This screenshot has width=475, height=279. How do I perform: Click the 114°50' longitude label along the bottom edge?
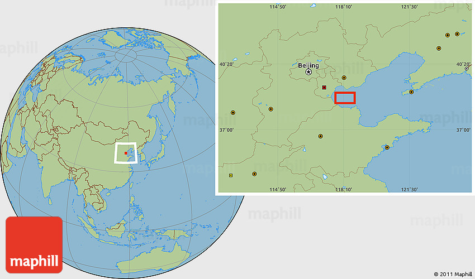[278, 189]
